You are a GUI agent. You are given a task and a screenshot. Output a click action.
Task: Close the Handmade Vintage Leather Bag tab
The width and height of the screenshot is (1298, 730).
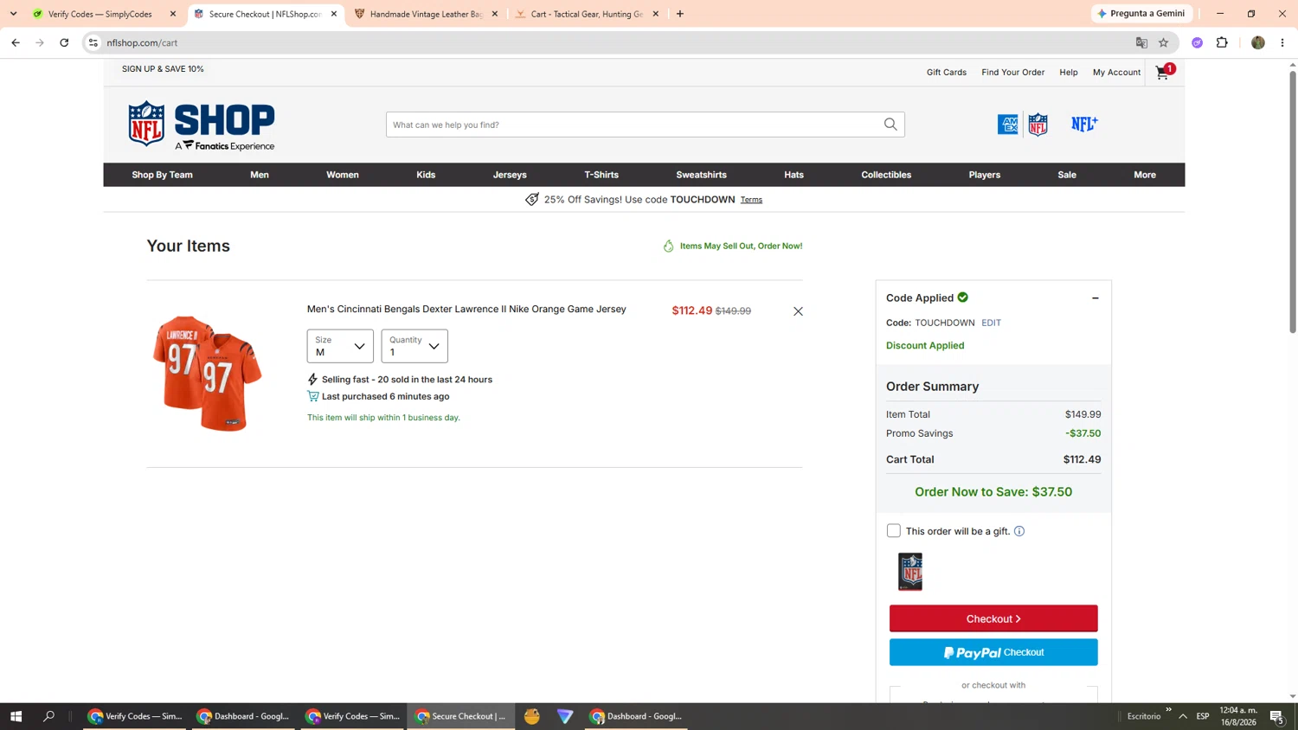(495, 14)
